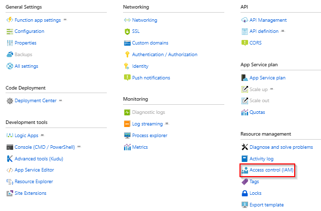The width and height of the screenshot is (321, 211).
Task: Click the Tags label icon
Action: tap(245, 182)
